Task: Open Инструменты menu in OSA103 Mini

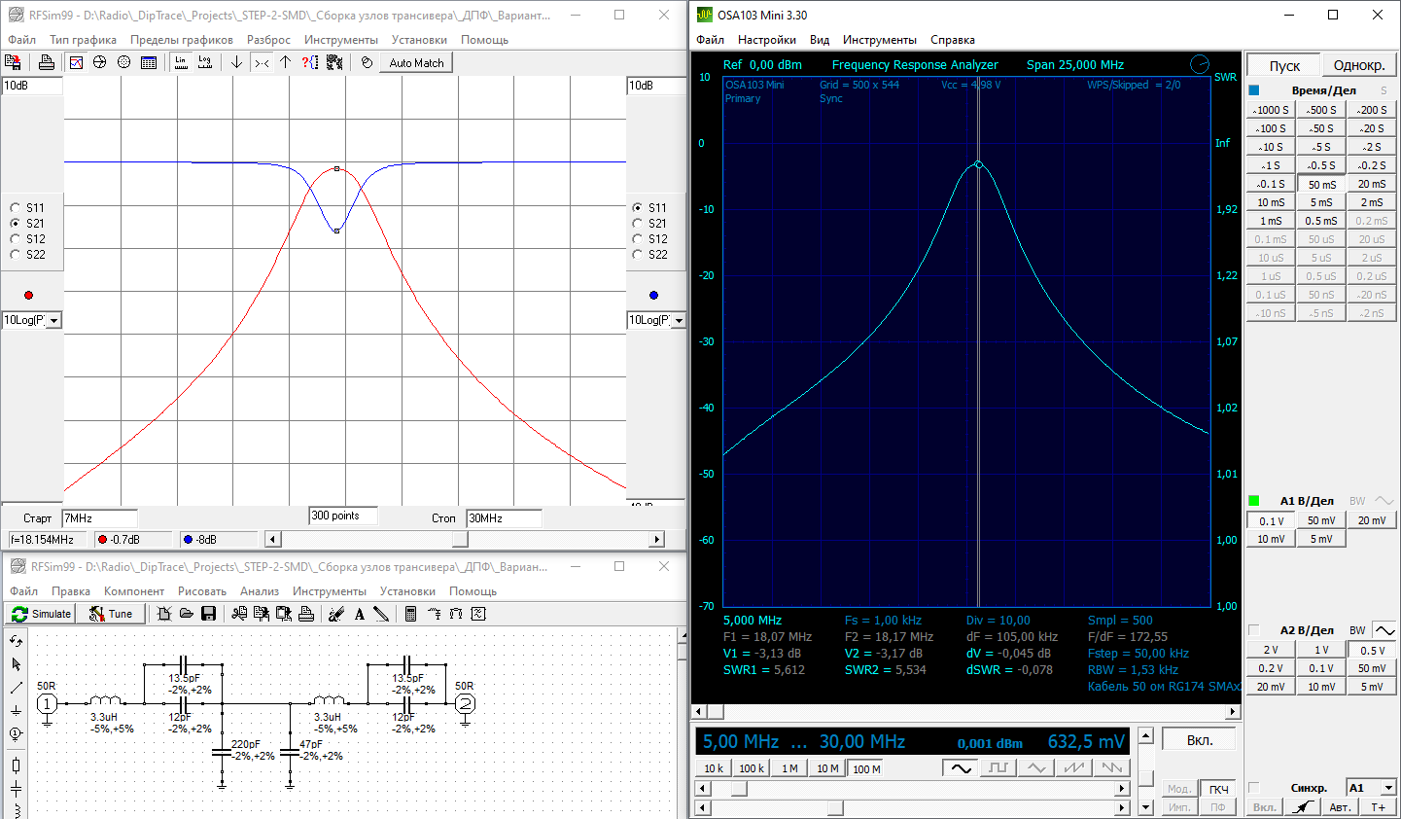Action: pos(880,40)
